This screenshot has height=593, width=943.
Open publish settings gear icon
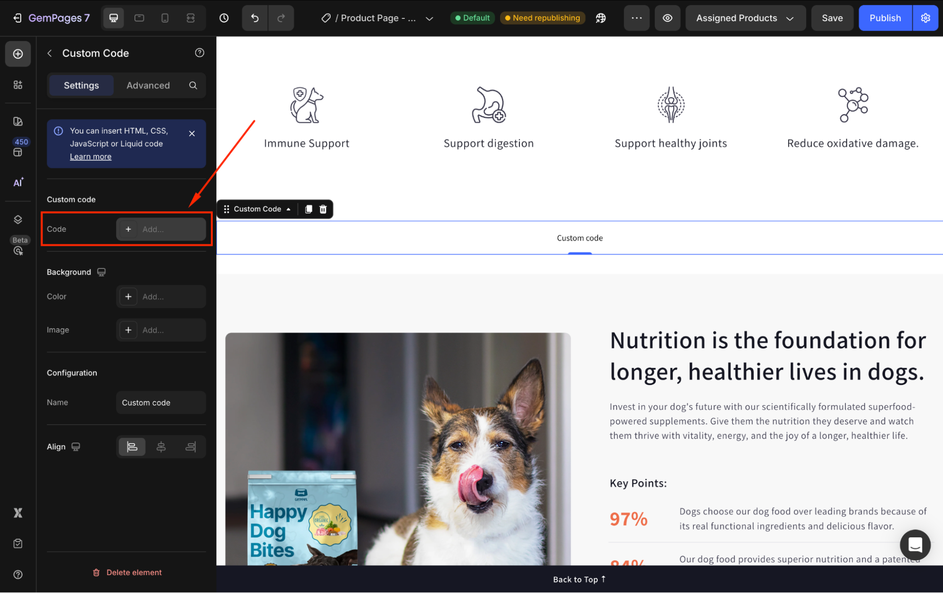926,18
